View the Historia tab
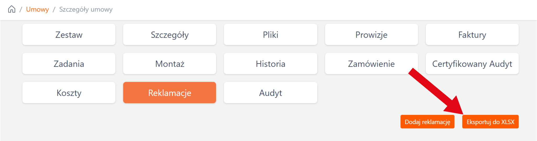 pyautogui.click(x=270, y=64)
